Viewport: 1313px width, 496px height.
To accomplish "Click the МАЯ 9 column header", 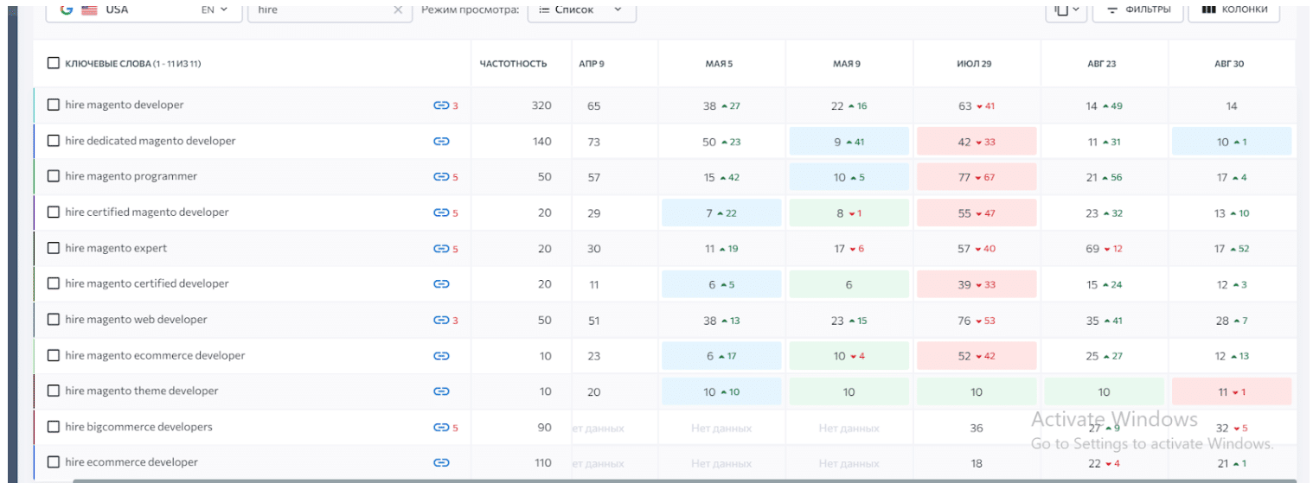I will tap(847, 64).
